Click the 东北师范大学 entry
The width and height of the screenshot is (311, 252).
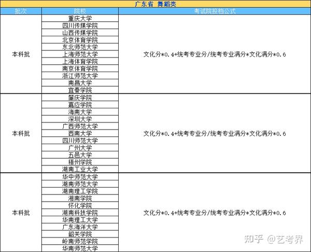(x=80, y=47)
